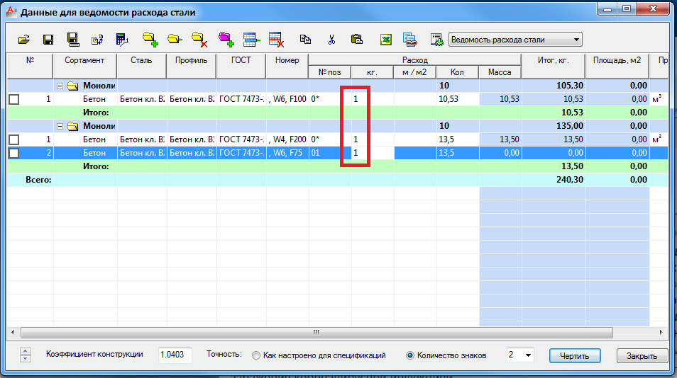Click the open folder icon in toolbar
This screenshot has height=378, width=677.
click(x=24, y=40)
